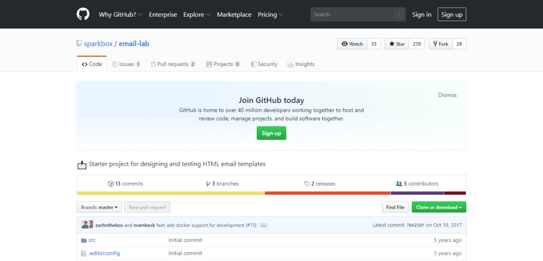Fork the email-lab repository
Viewport: 543px width, 261px height.
pos(441,44)
